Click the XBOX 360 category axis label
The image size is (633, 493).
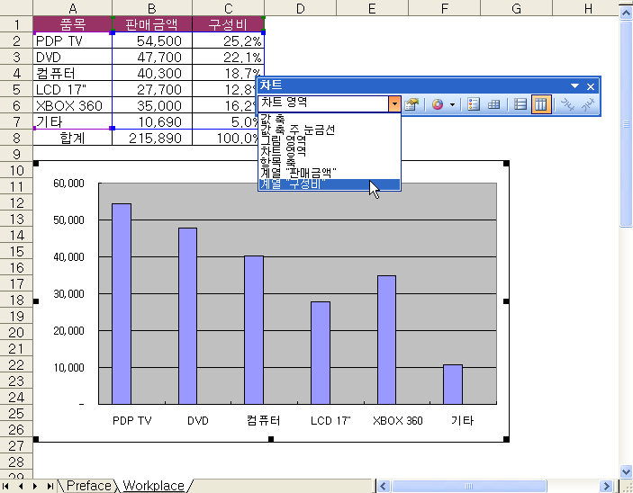(398, 421)
